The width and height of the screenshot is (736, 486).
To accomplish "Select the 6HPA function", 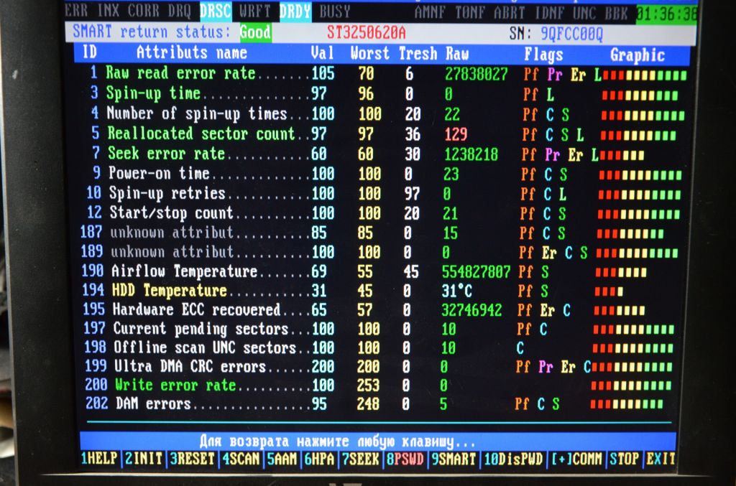I will (319, 459).
